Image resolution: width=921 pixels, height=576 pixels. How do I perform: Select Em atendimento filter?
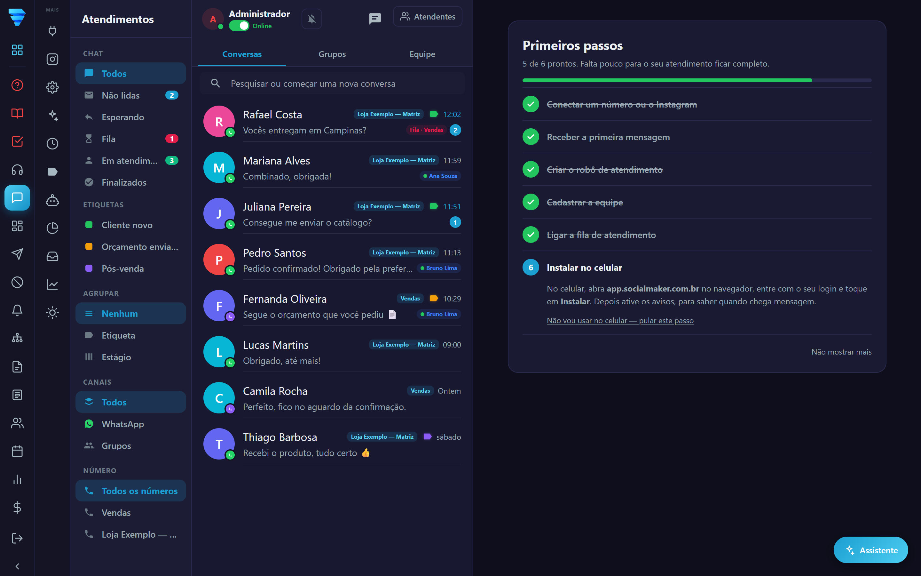(x=130, y=160)
